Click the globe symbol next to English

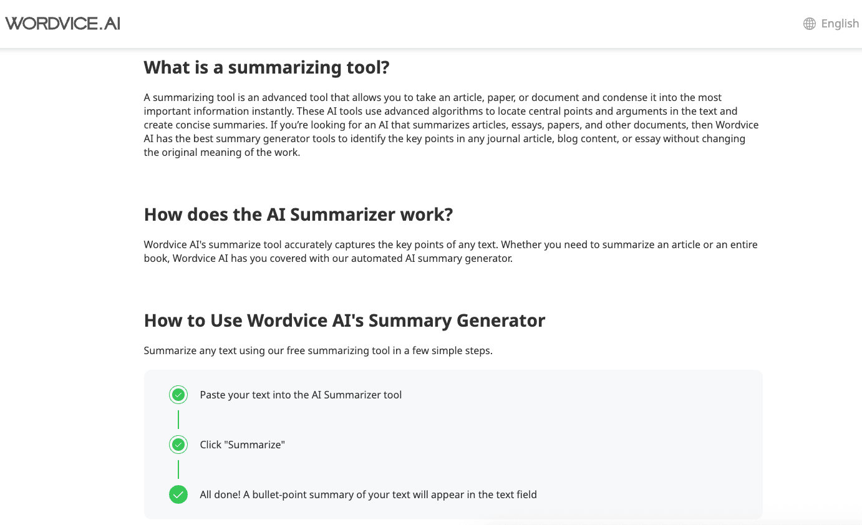tap(808, 23)
